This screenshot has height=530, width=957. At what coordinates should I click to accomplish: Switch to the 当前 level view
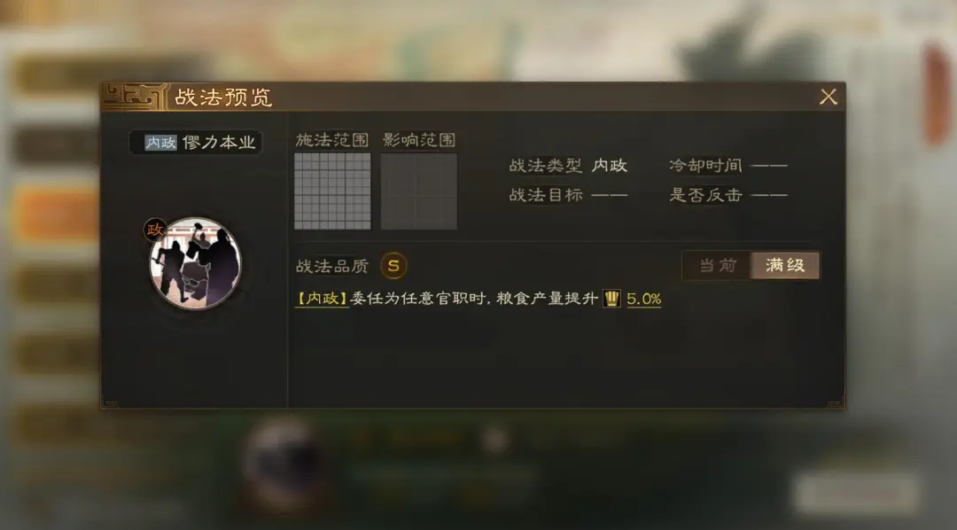[717, 266]
